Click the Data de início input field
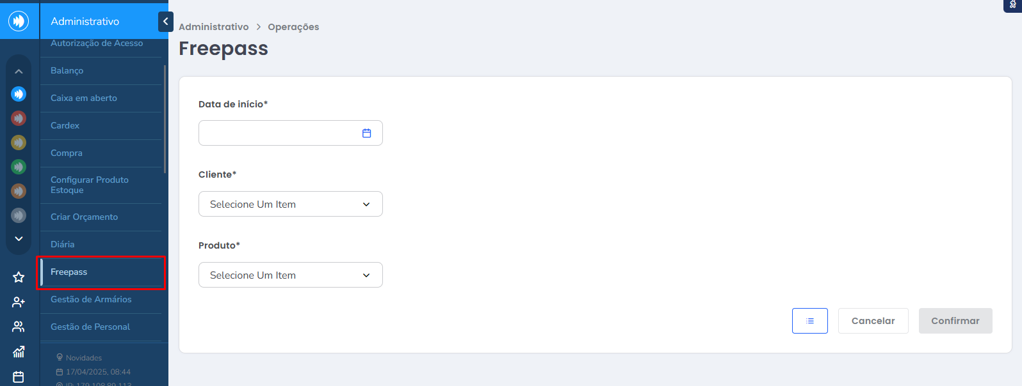Screen dimensions: 1022x386 coord(291,133)
